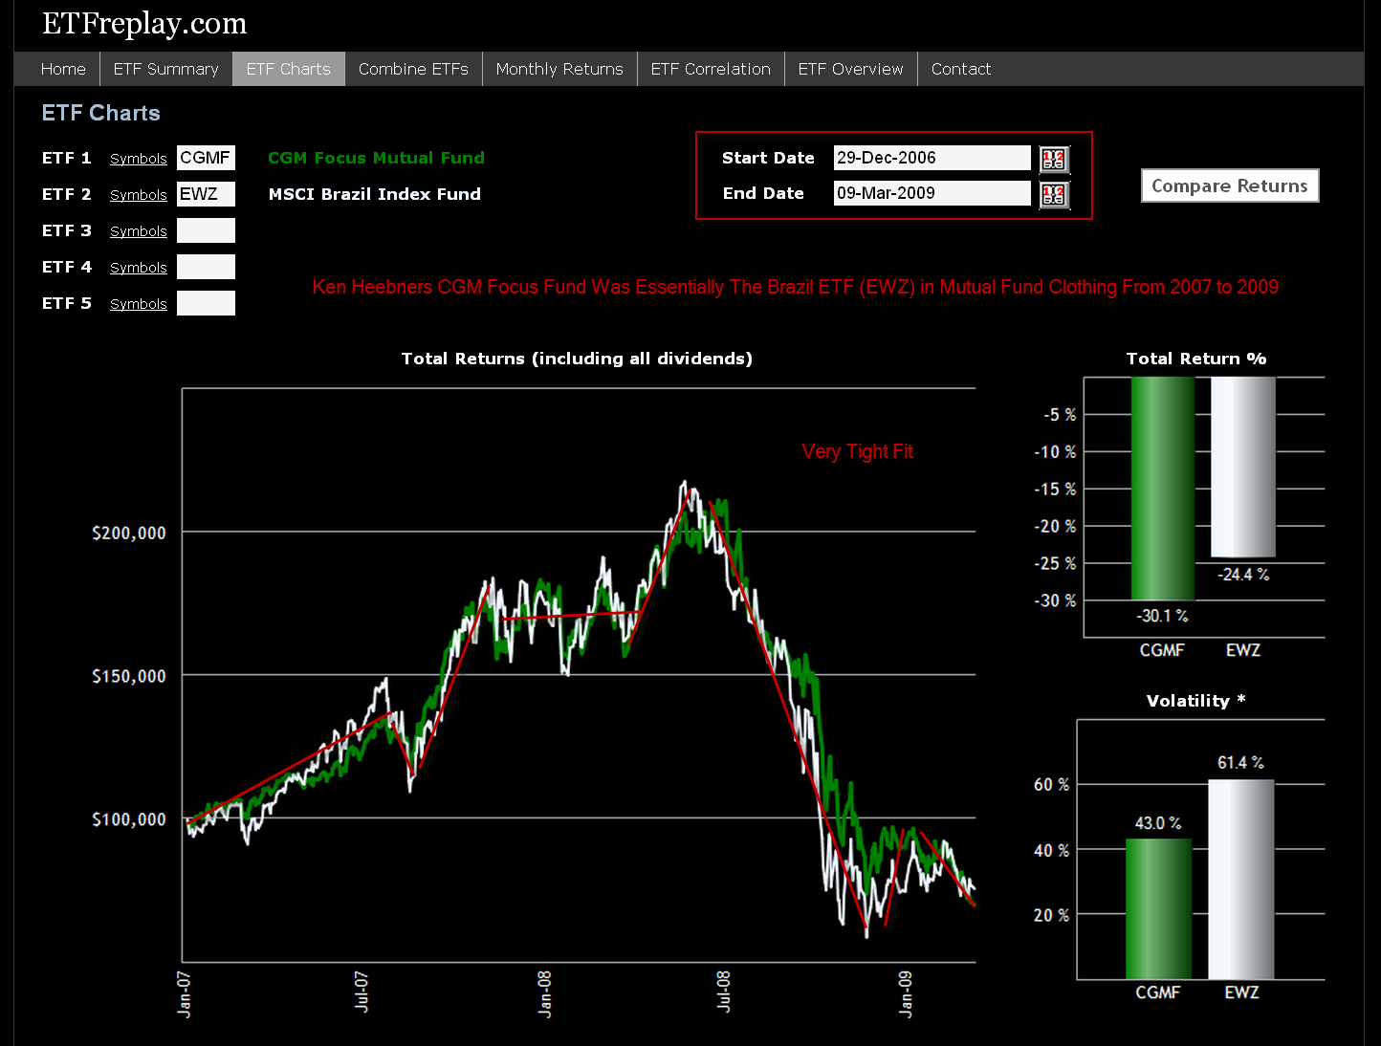Image resolution: width=1381 pixels, height=1046 pixels.
Task: Click the white EWZ Volatility bar
Action: 1241,880
